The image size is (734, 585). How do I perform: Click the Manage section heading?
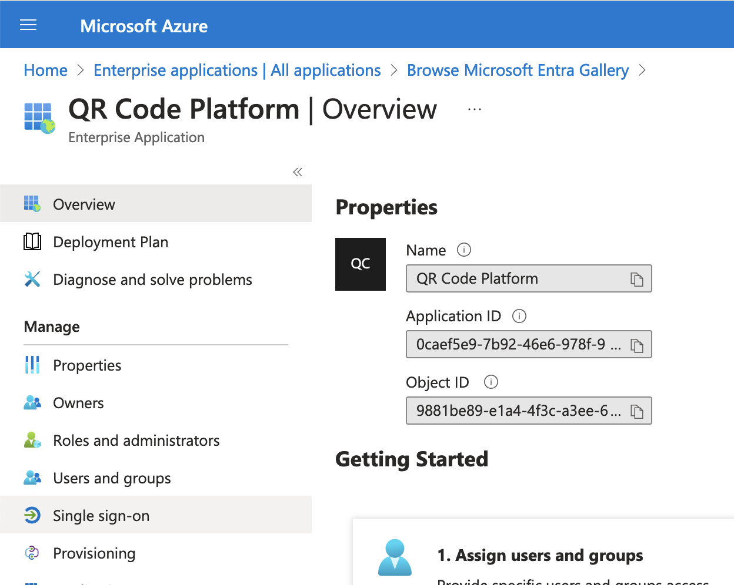coord(52,327)
